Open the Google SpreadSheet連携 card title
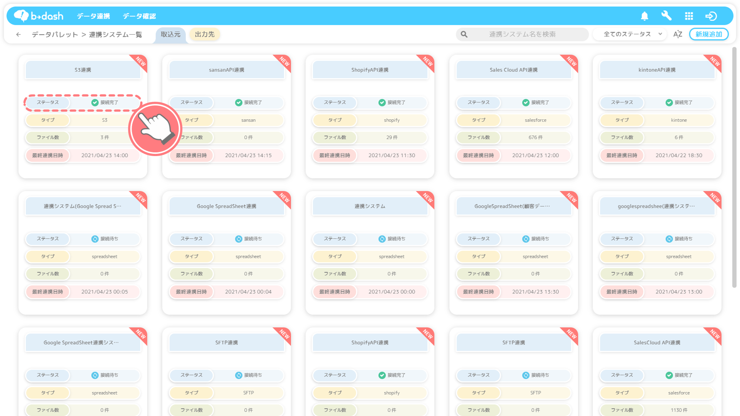740x416 pixels. 226,206
